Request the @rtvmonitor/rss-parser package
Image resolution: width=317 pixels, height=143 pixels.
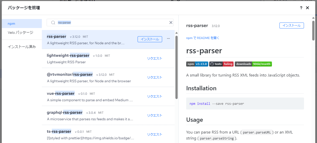155,77
